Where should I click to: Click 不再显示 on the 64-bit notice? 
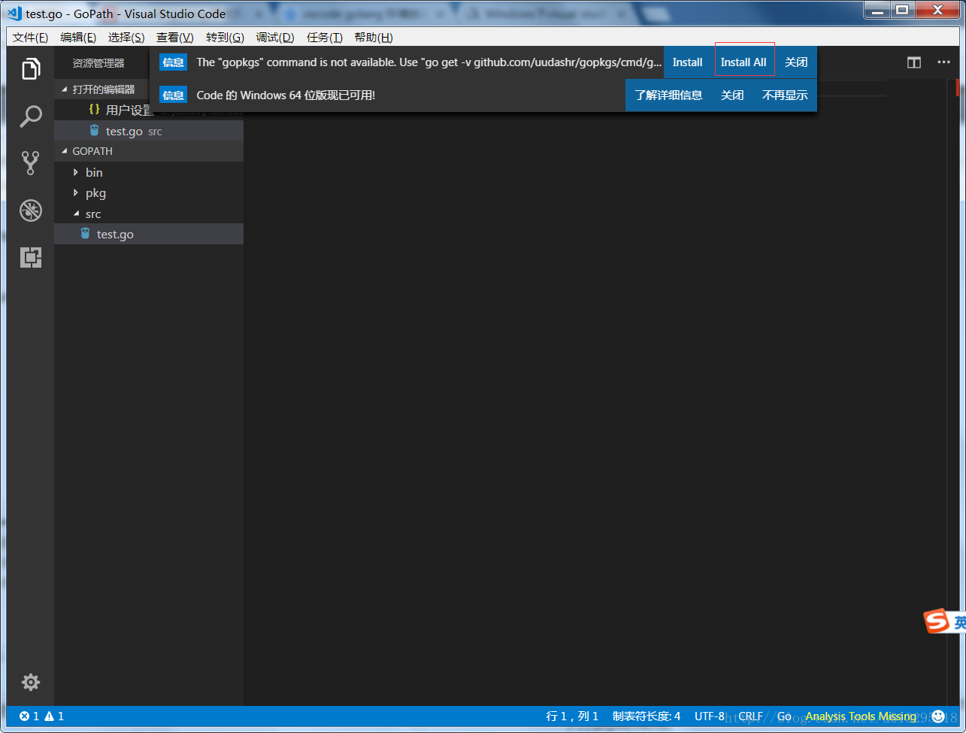[785, 95]
